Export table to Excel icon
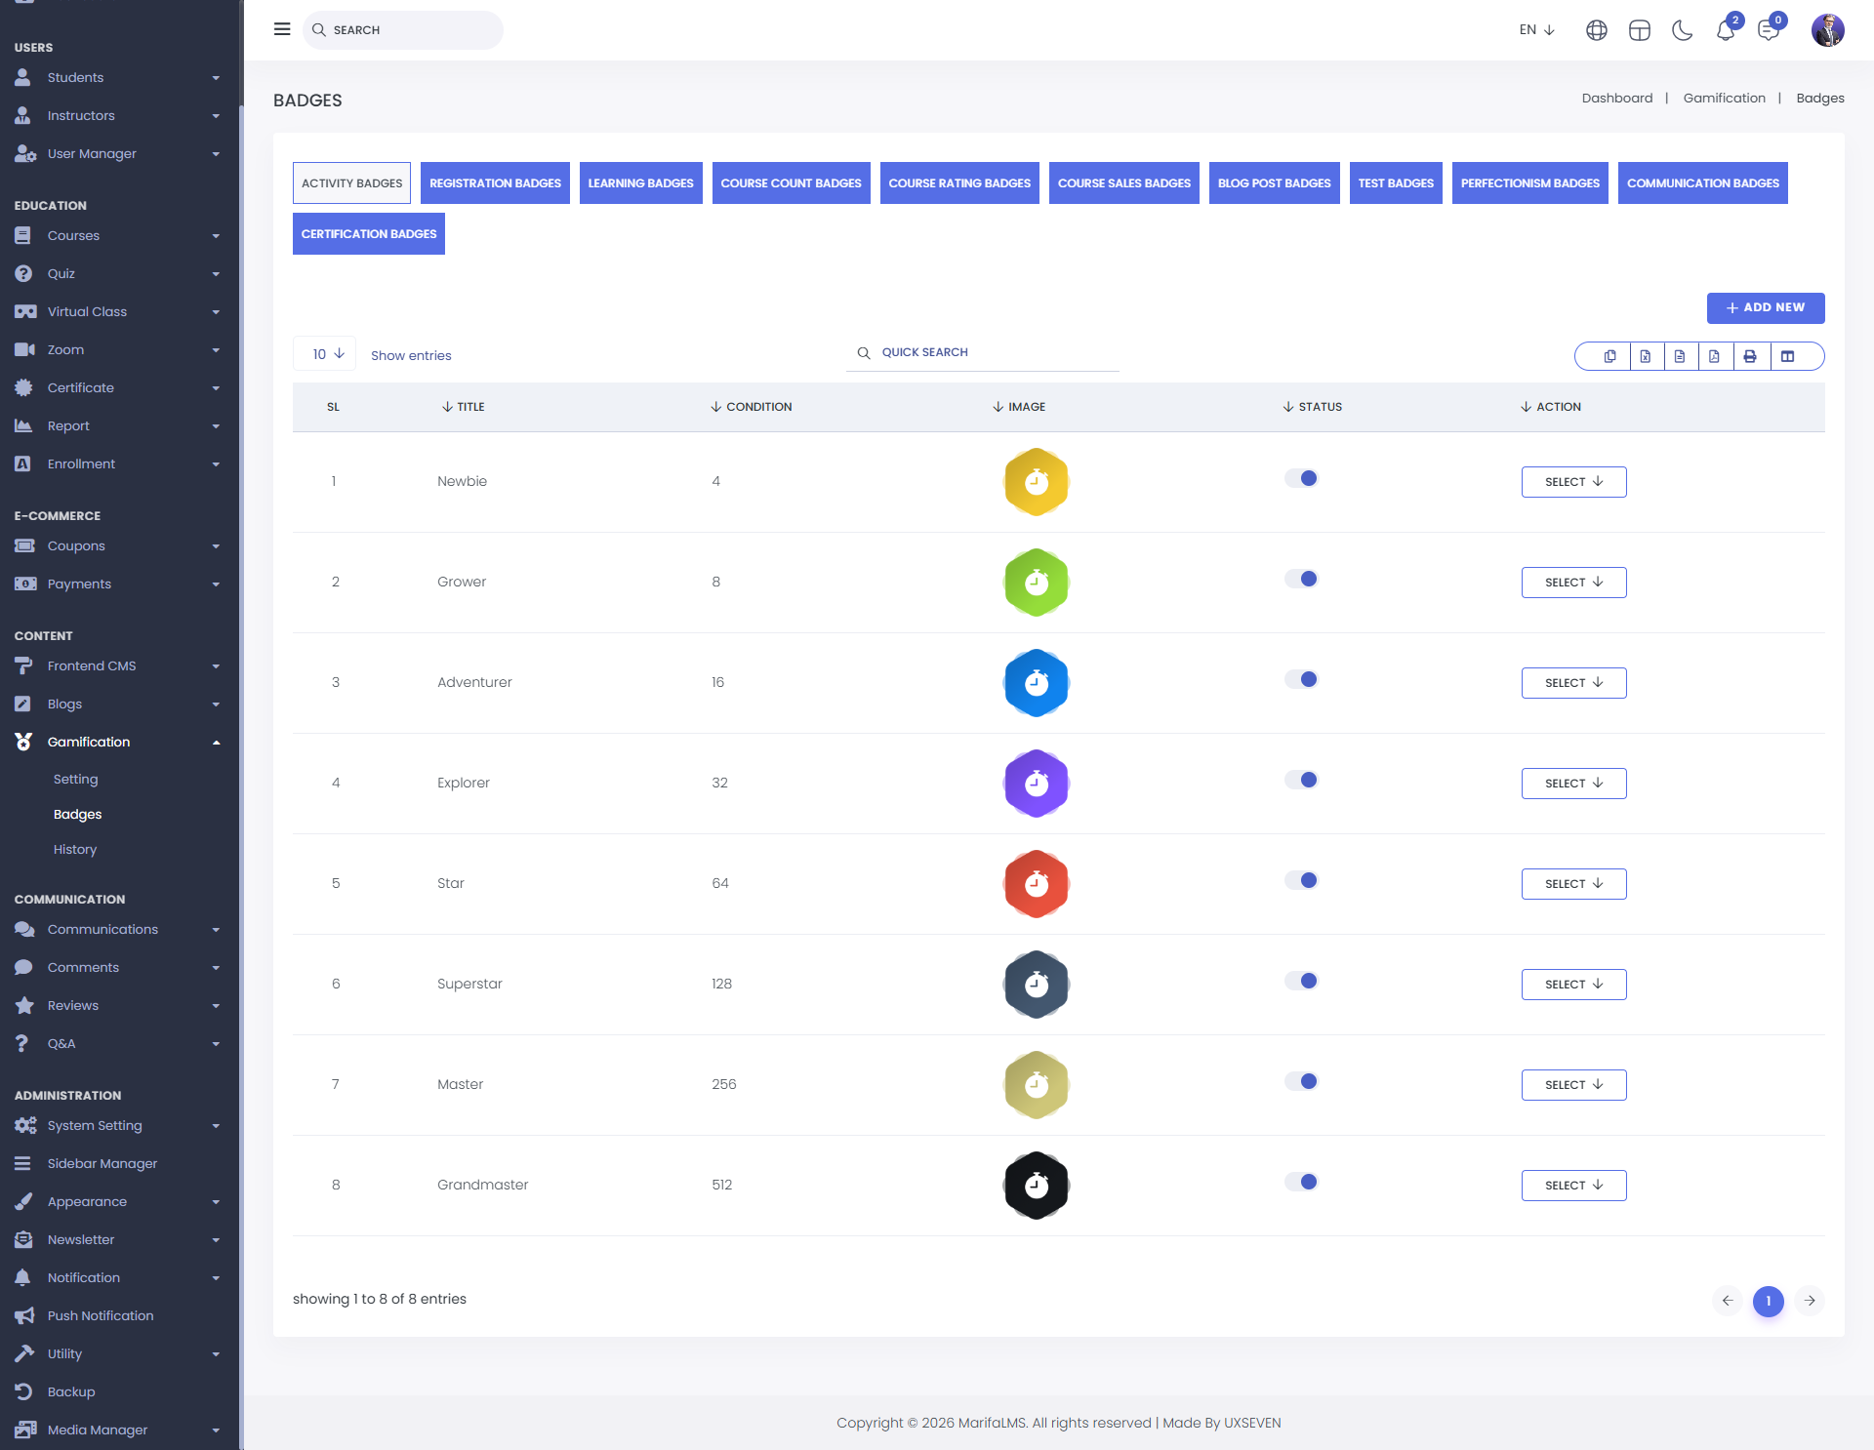Image resolution: width=1874 pixels, height=1450 pixels. click(x=1646, y=356)
